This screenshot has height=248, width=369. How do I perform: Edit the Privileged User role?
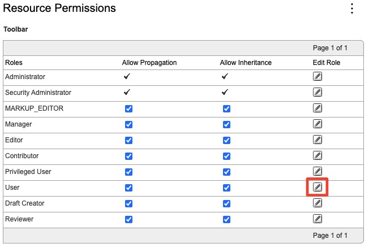[317, 171]
